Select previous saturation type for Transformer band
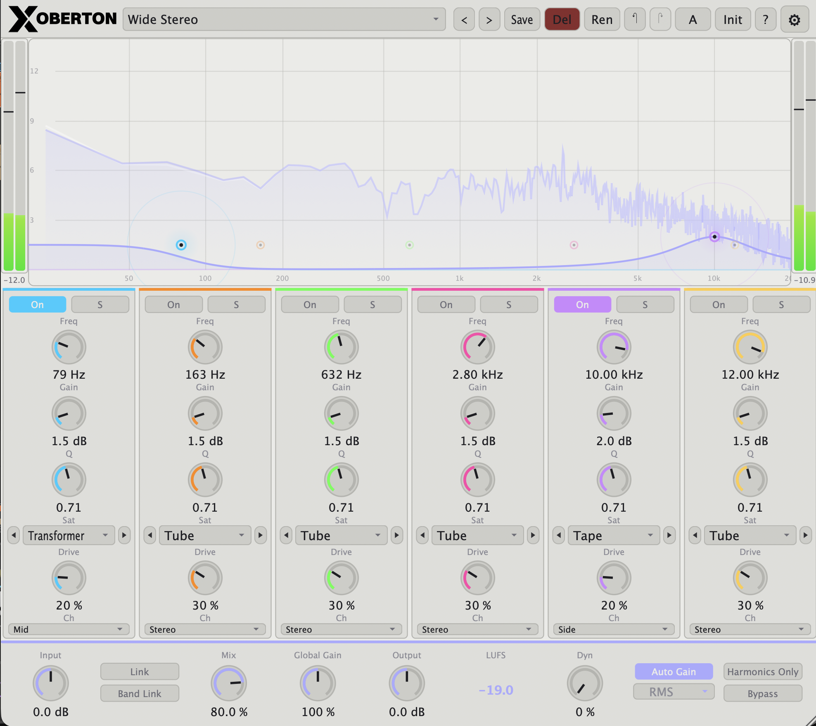Image resolution: width=816 pixels, height=726 pixels. point(14,535)
